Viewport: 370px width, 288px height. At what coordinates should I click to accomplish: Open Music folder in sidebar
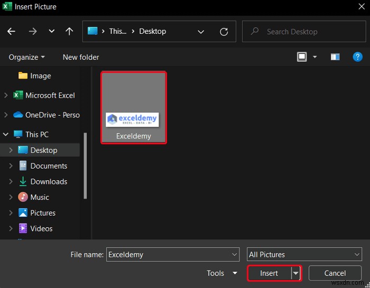[33, 197]
